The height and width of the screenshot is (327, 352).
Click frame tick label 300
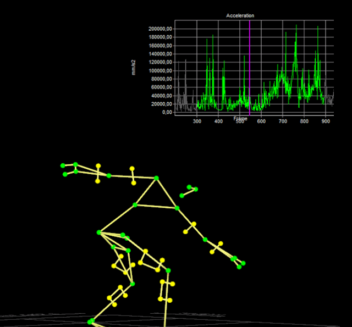(197, 121)
